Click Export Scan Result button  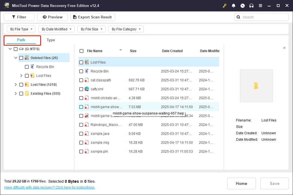click(93, 17)
